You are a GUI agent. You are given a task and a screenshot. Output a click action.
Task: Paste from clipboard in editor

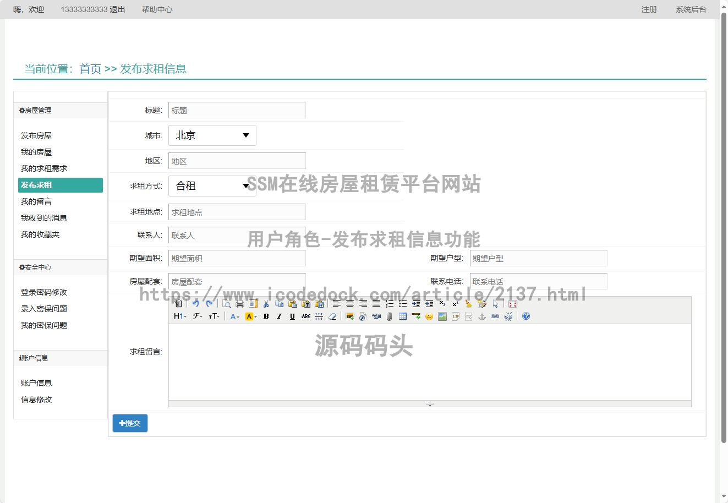tap(293, 304)
